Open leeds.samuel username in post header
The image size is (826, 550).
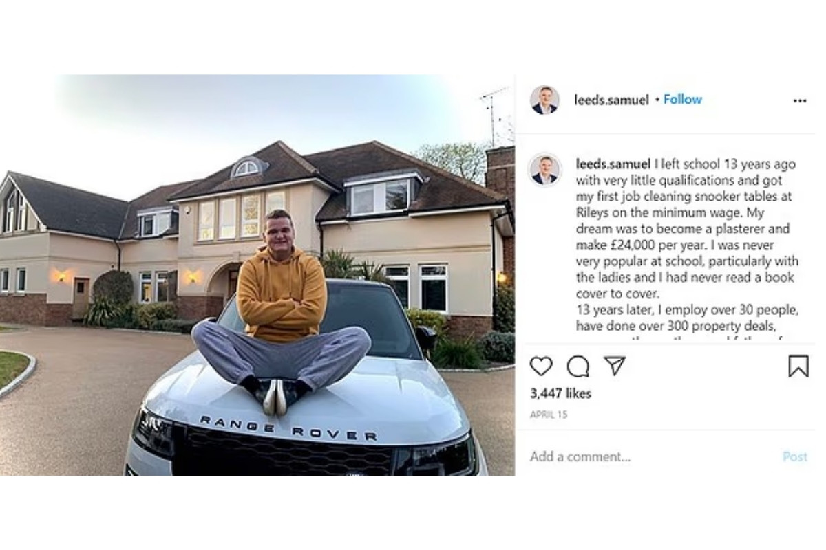[x=611, y=100]
